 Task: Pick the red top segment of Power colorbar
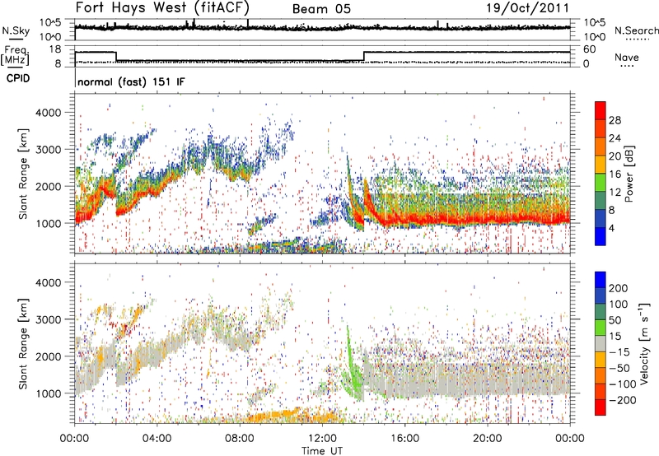click(x=601, y=110)
